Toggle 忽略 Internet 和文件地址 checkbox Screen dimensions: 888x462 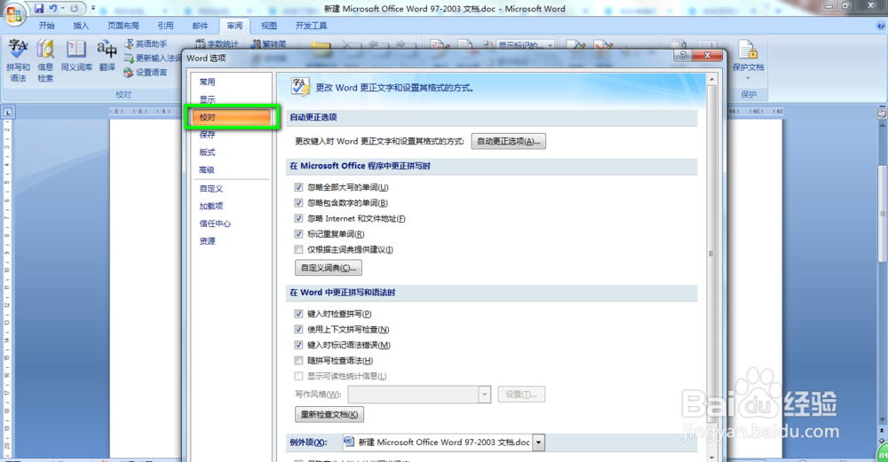click(x=298, y=218)
